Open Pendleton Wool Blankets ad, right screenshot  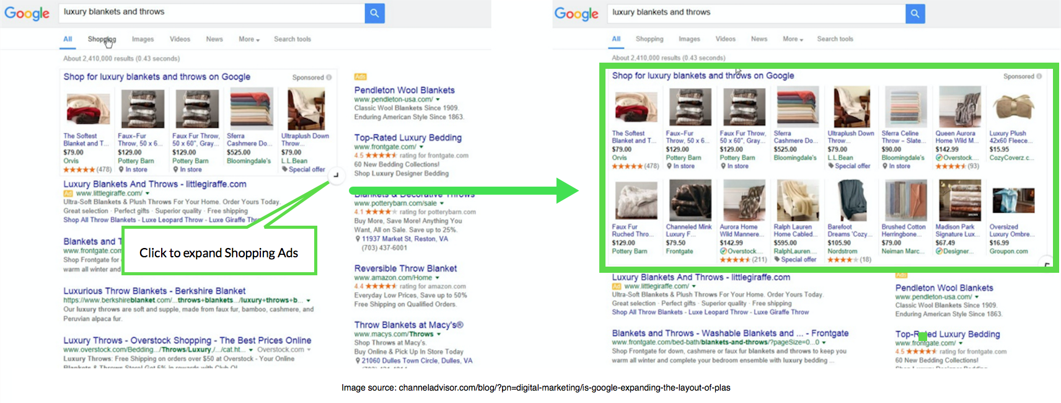944,288
